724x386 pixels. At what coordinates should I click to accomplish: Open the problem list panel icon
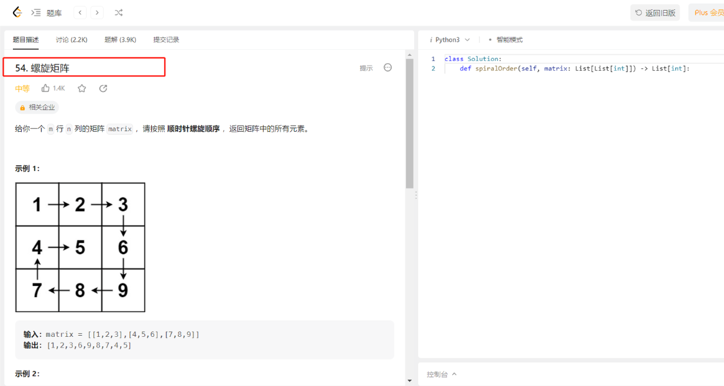35,12
